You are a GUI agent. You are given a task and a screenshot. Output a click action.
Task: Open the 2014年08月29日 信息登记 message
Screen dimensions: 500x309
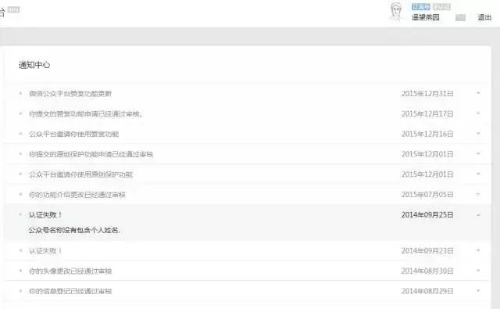click(70, 291)
